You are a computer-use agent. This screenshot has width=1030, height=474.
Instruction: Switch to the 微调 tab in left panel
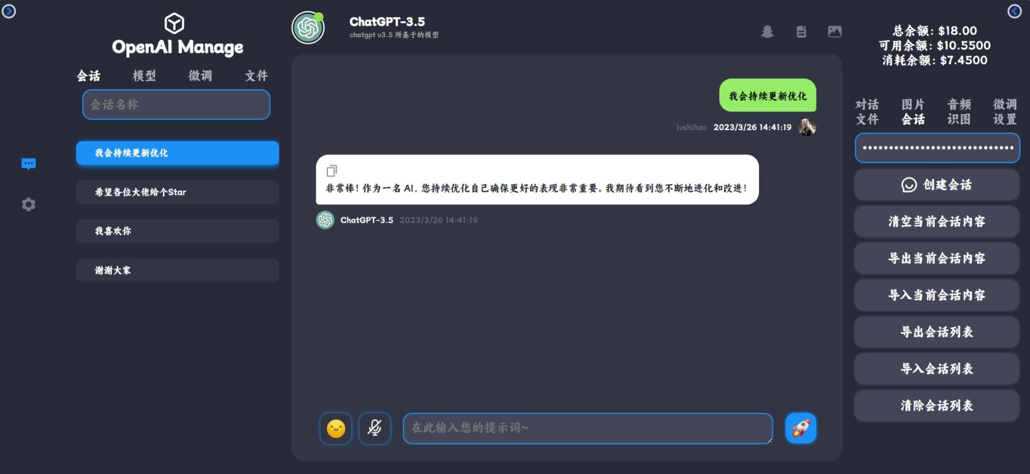[200, 76]
